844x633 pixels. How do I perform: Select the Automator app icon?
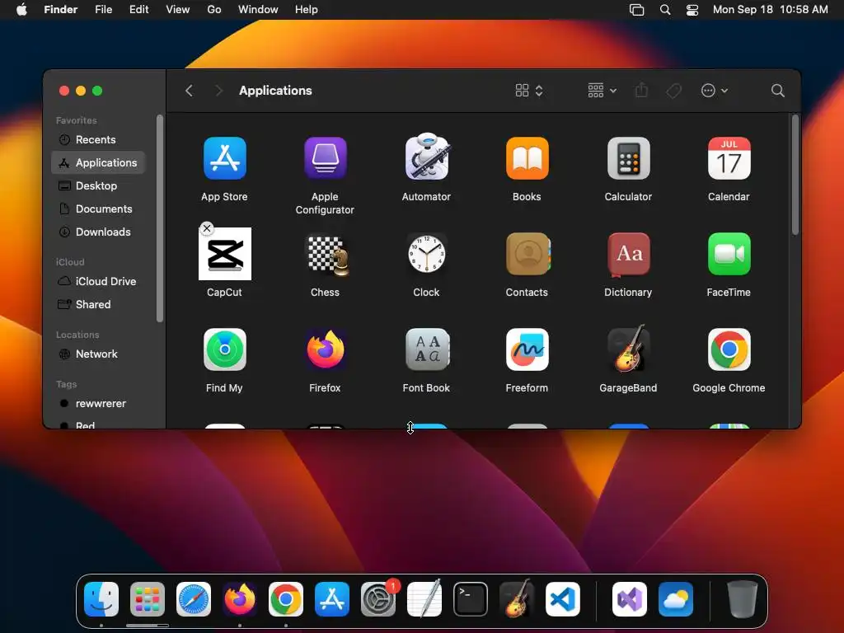(x=426, y=157)
